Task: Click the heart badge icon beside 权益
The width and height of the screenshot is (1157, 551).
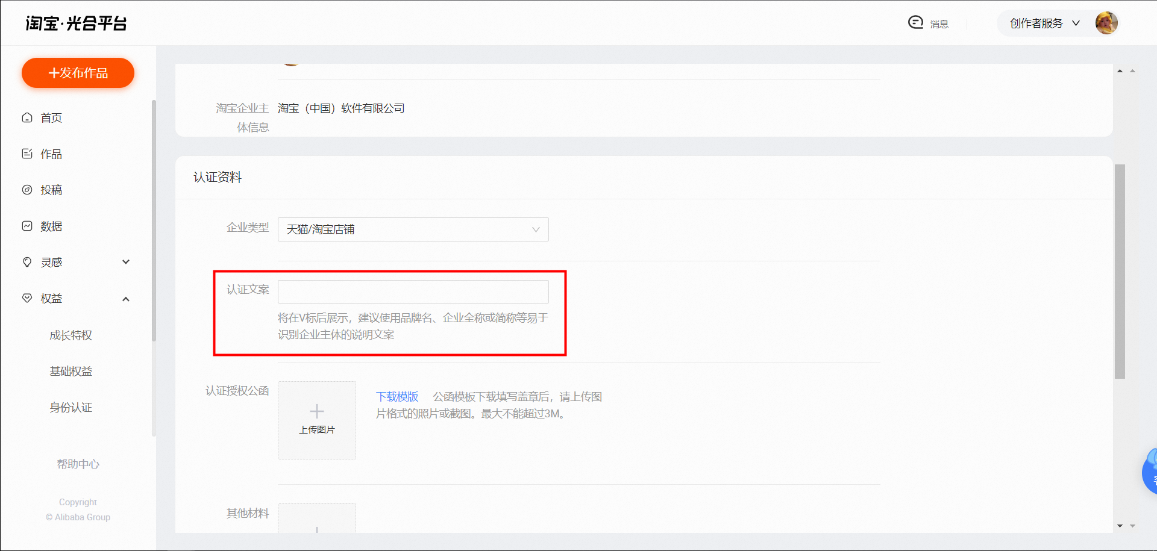Action: (x=27, y=298)
